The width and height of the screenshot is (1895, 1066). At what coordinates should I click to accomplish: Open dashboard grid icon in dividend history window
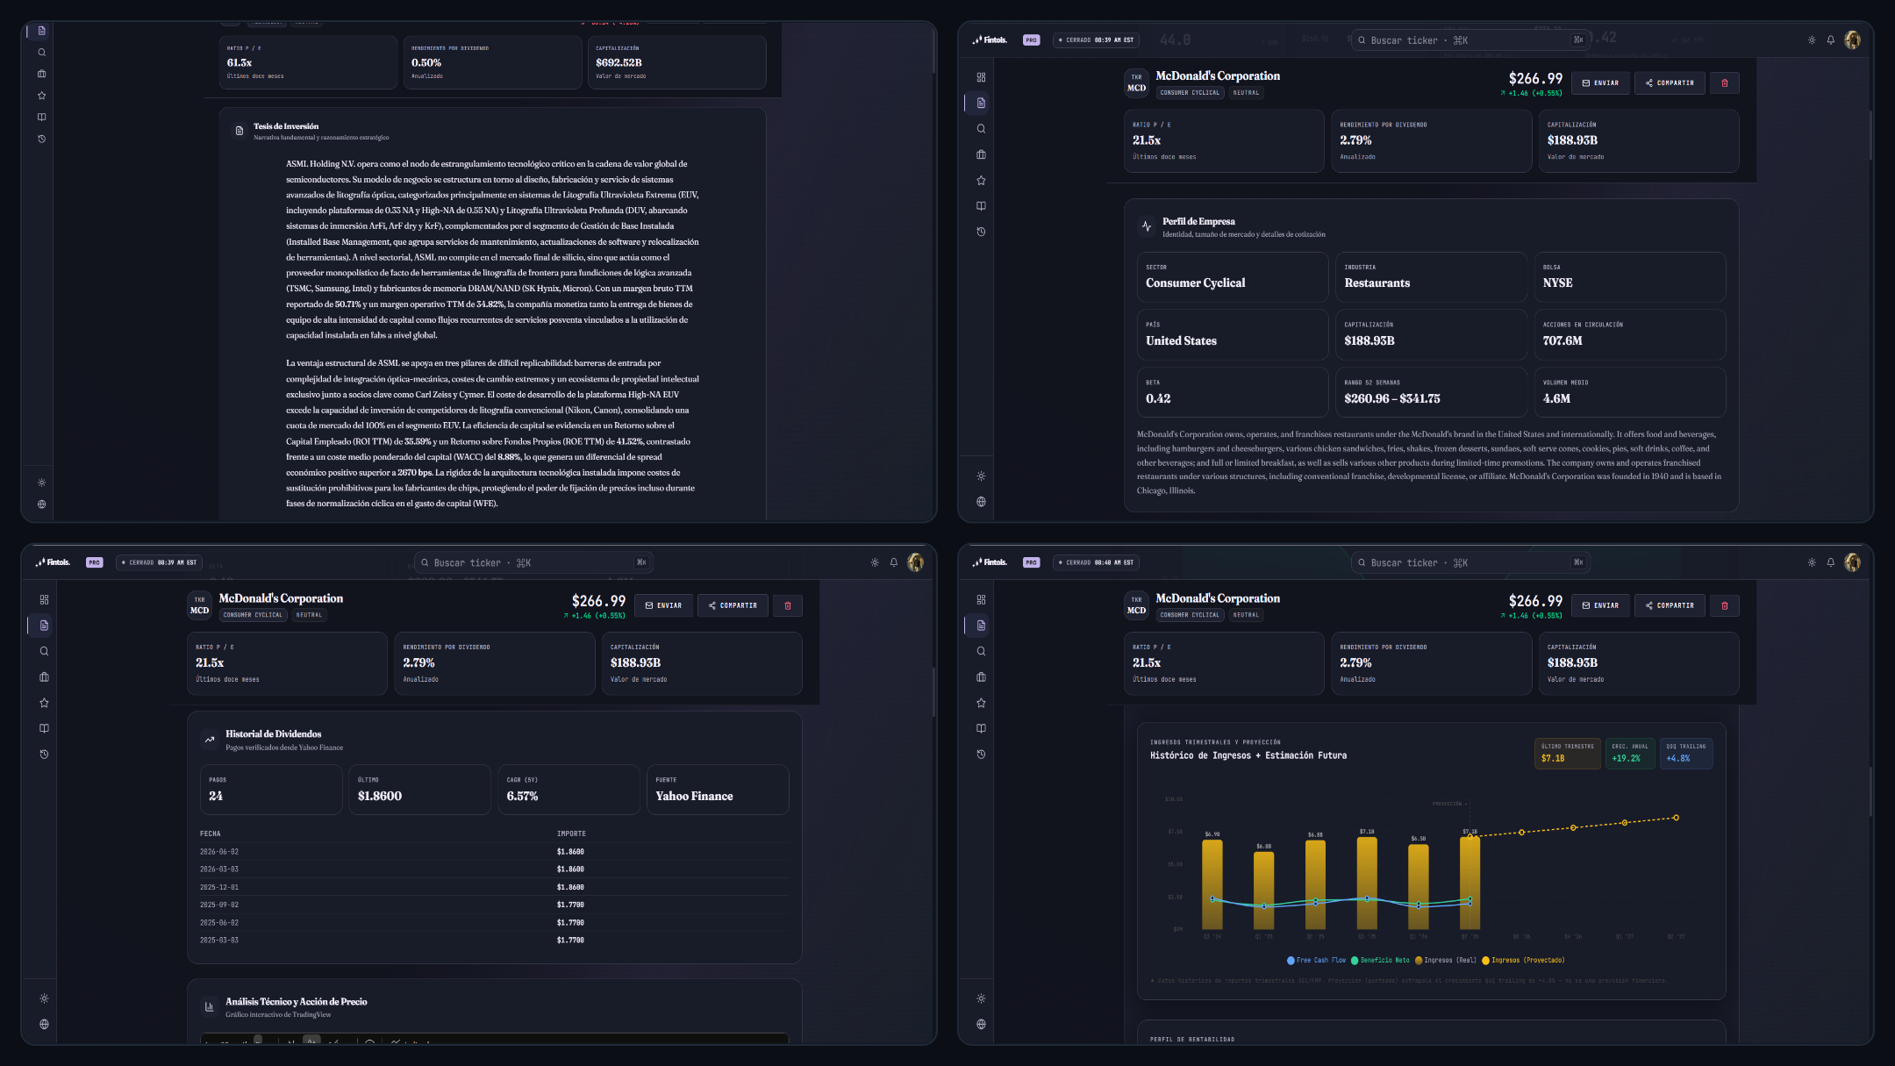point(44,600)
